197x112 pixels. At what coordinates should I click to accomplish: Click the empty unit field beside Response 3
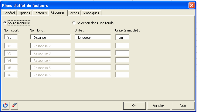click(x=93, y=53)
